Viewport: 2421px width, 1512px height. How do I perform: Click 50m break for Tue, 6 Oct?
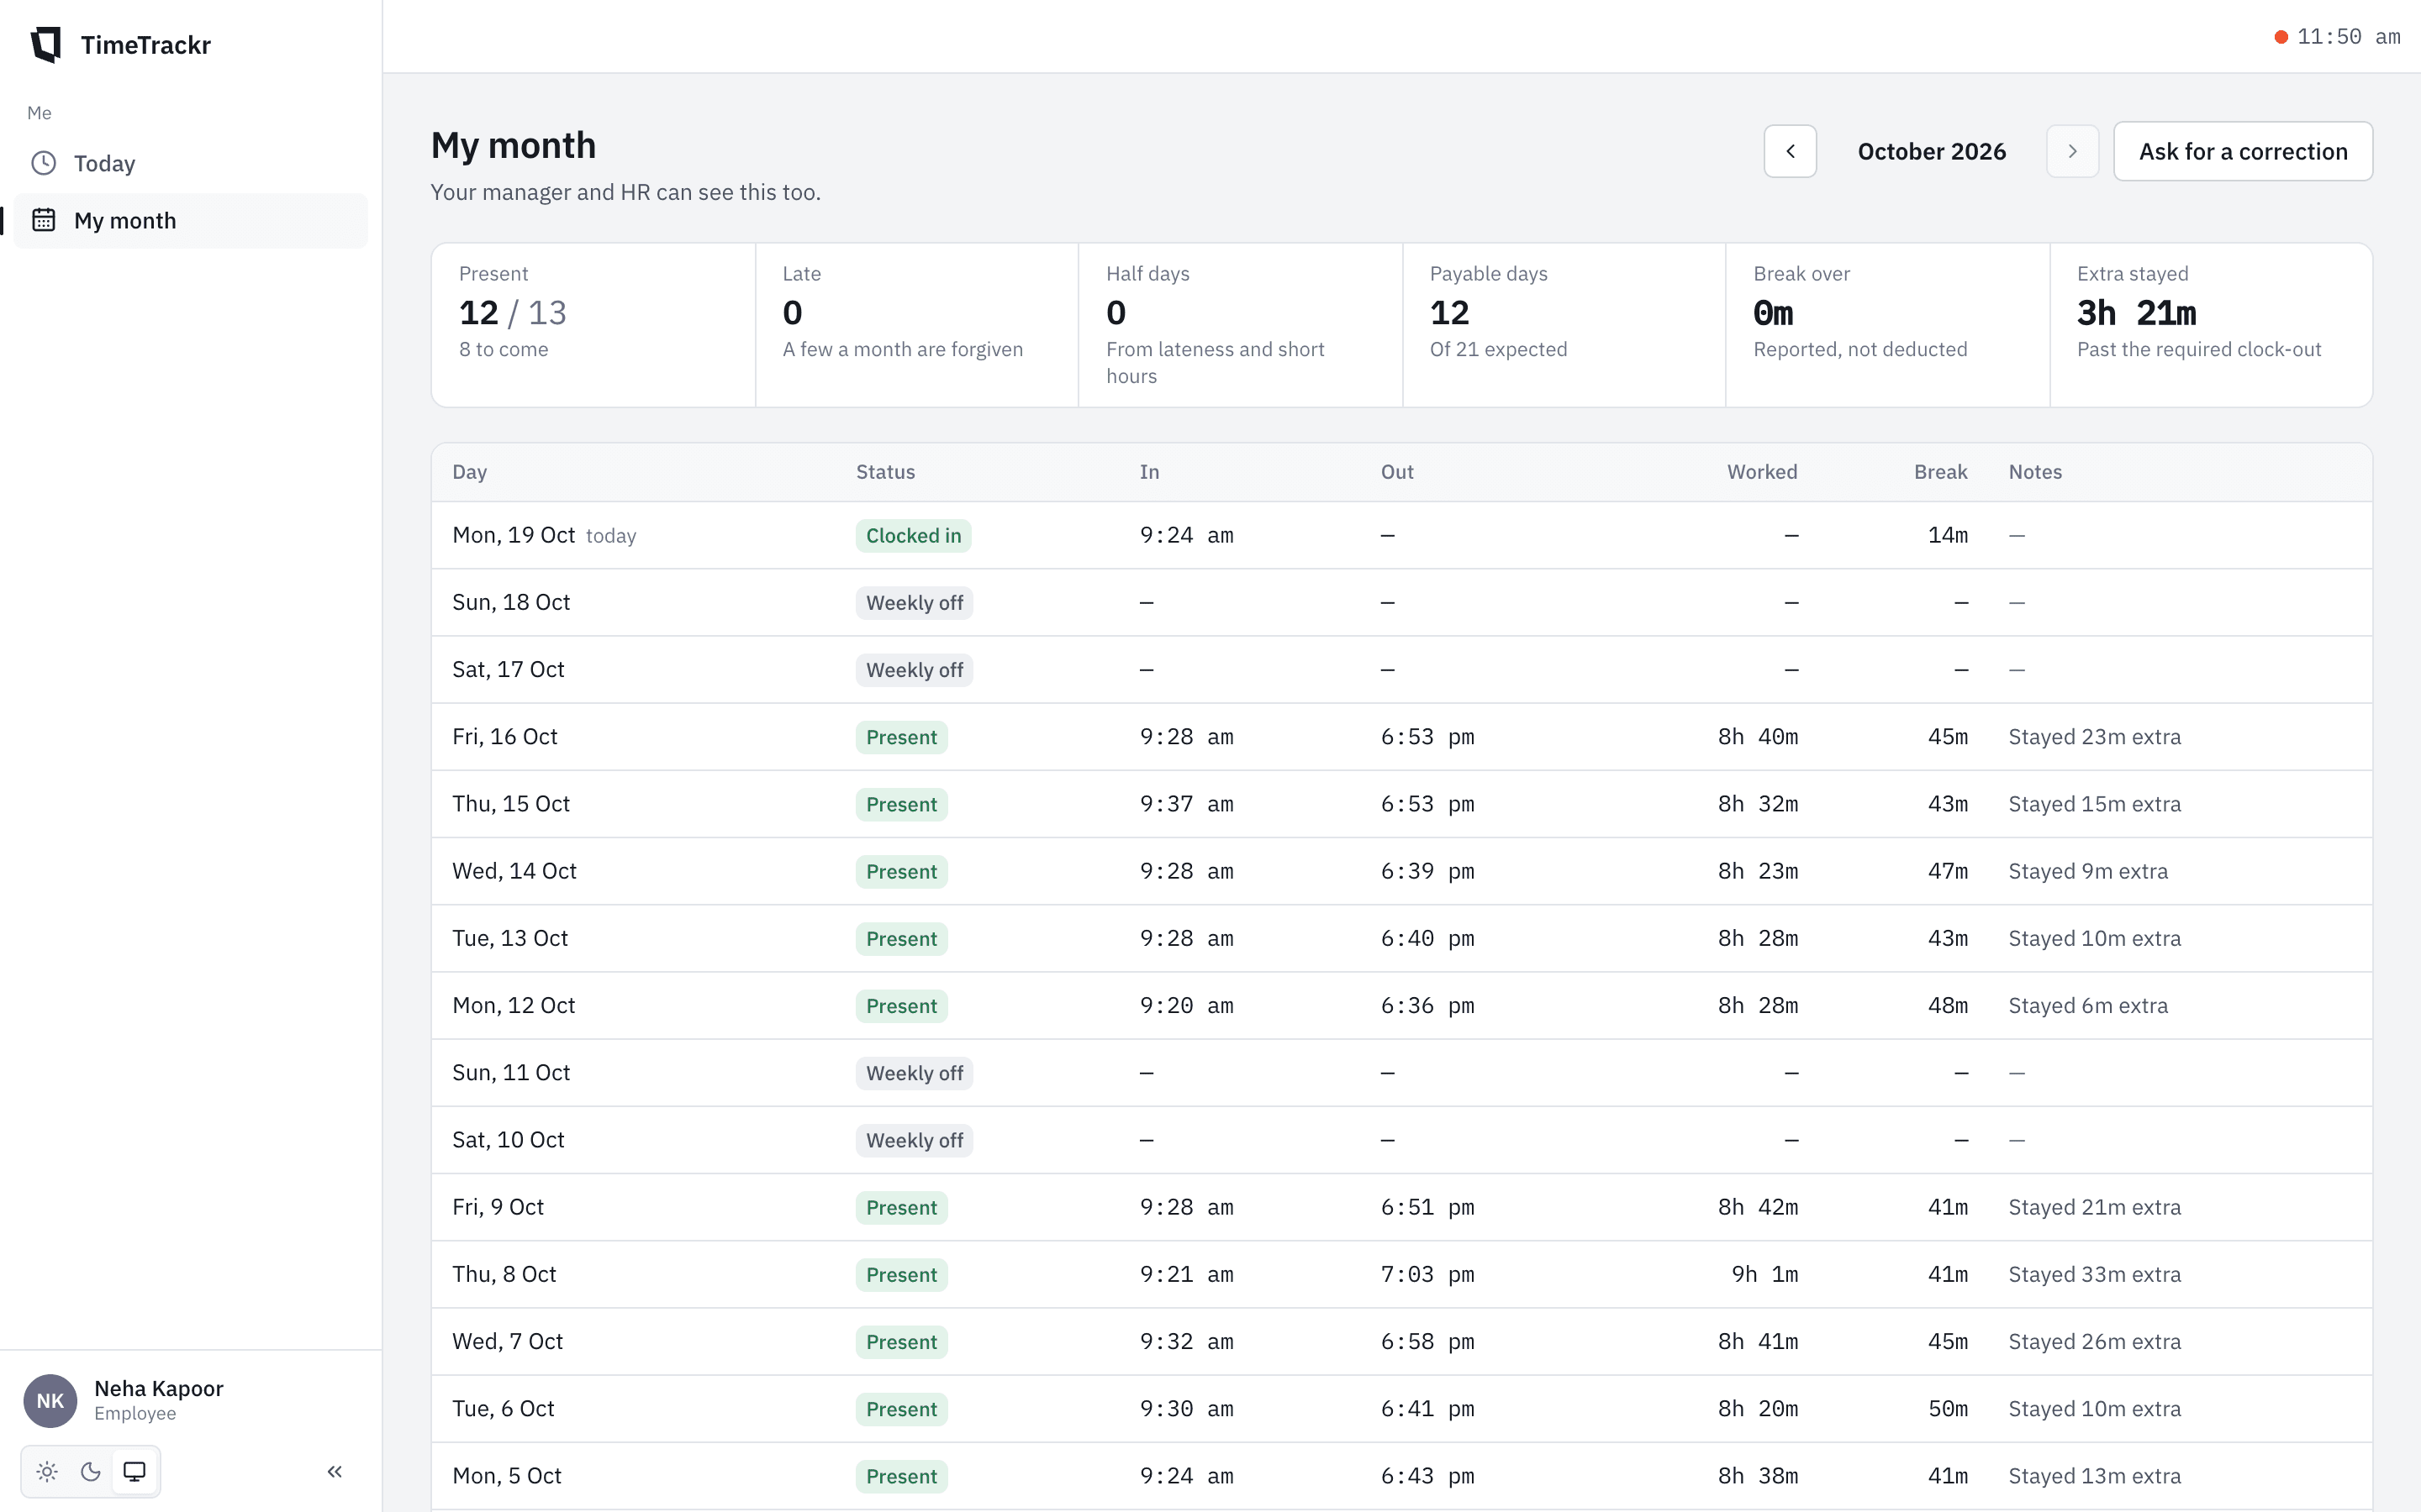click(x=1947, y=1408)
